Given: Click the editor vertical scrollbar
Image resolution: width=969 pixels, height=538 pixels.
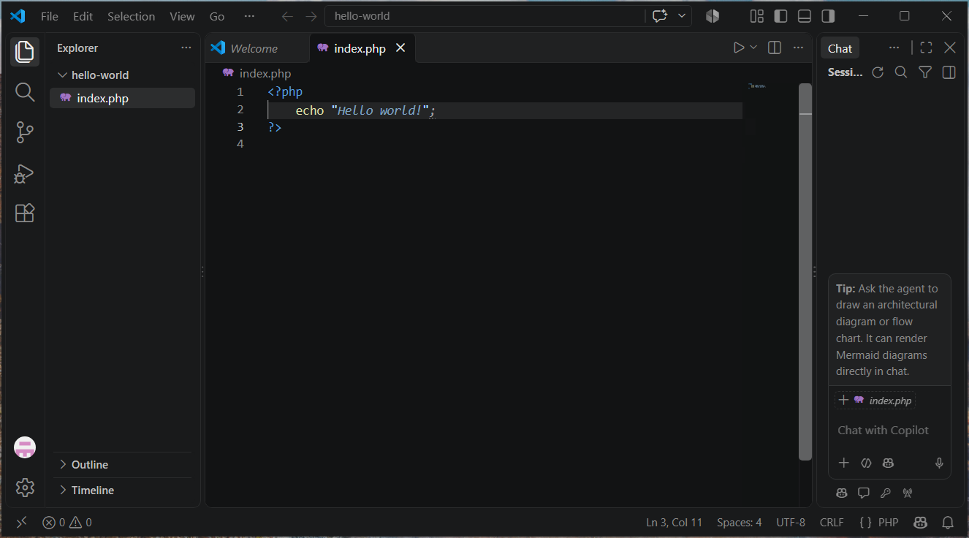Looking at the screenshot, I should (805, 271).
